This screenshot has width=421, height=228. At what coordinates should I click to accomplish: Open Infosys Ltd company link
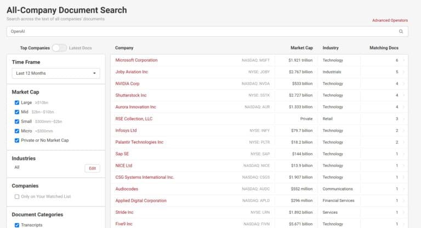point(126,131)
